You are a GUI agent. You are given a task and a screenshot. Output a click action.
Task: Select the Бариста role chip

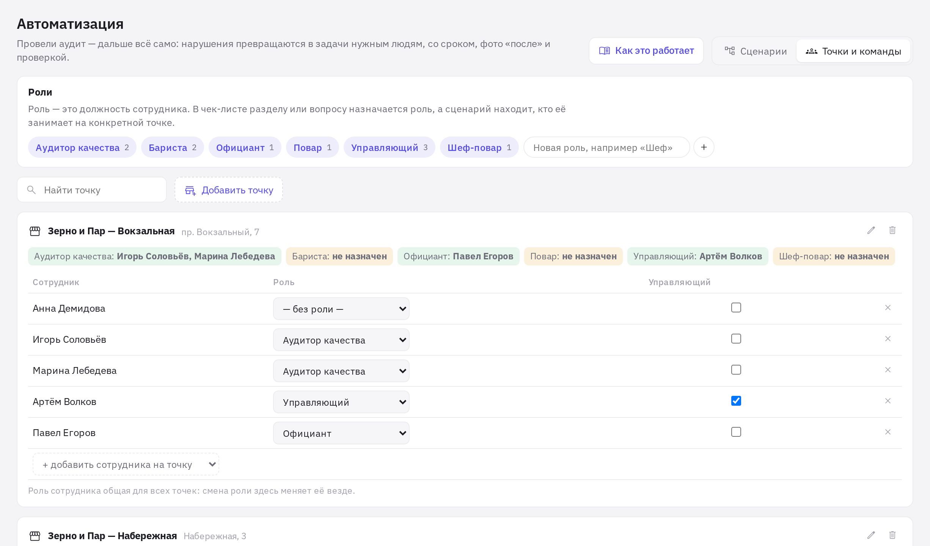[x=172, y=147]
